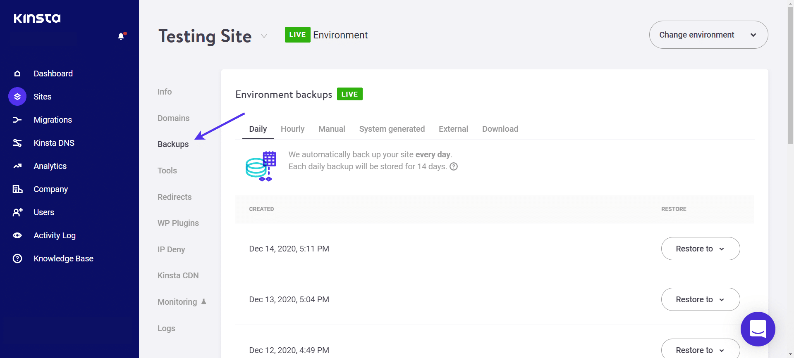Click the Migrations arrow icon

[17, 120]
